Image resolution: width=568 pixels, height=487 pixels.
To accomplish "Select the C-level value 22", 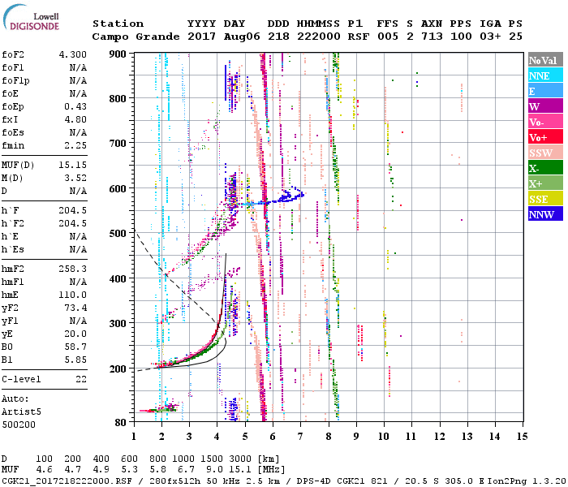I will coord(81,379).
